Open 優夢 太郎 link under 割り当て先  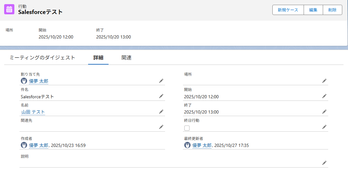click(x=39, y=81)
